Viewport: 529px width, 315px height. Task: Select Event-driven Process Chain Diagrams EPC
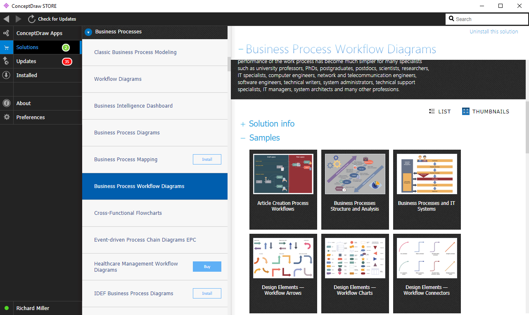pos(155,240)
